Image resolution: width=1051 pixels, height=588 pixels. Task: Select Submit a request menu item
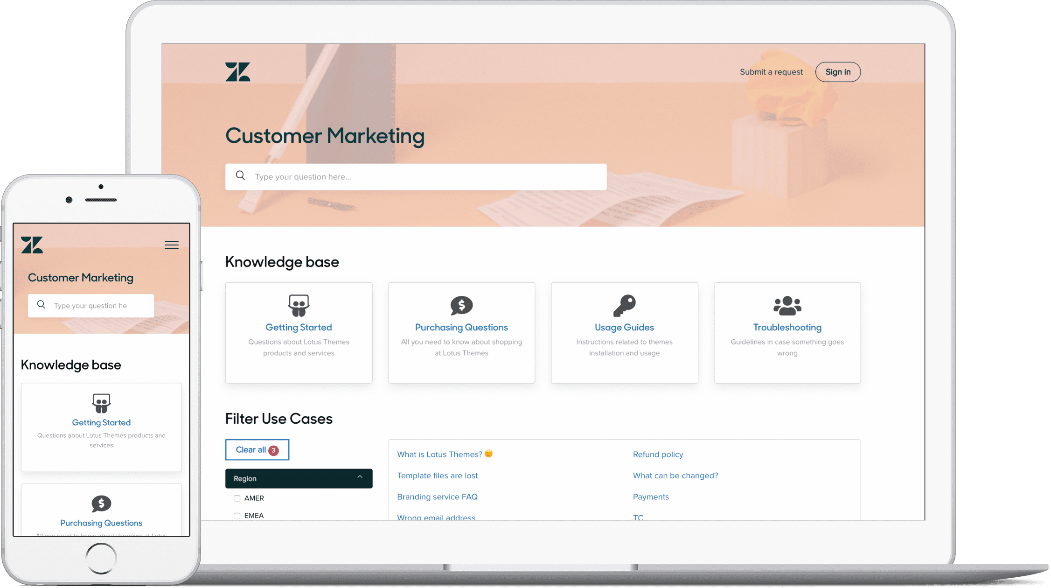pyautogui.click(x=771, y=71)
